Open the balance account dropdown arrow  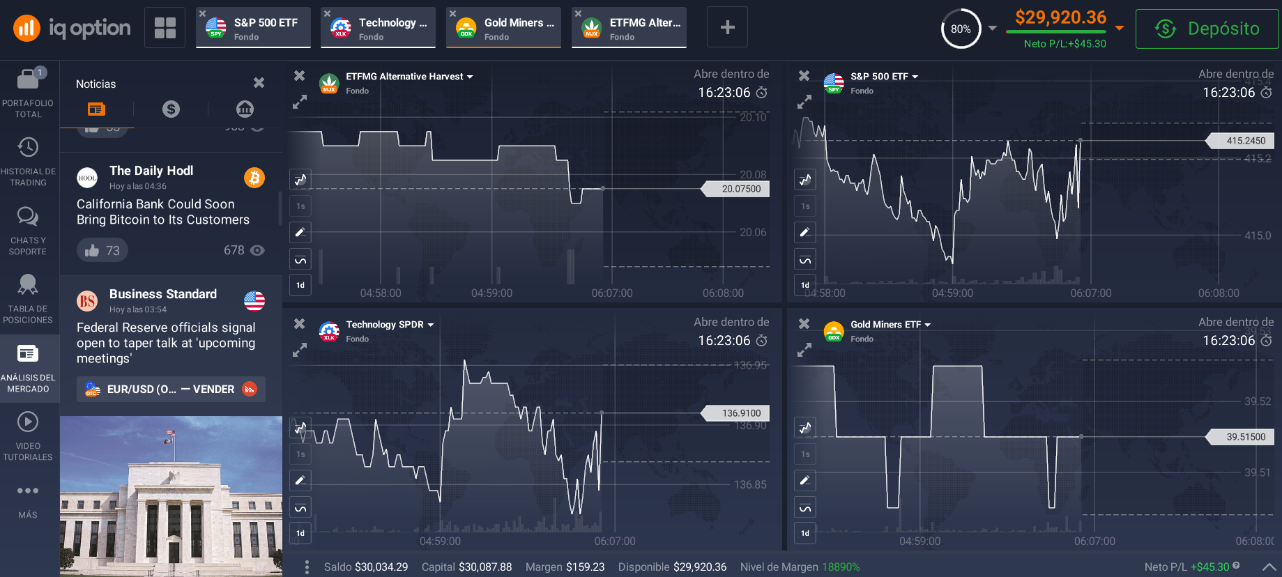click(1120, 28)
